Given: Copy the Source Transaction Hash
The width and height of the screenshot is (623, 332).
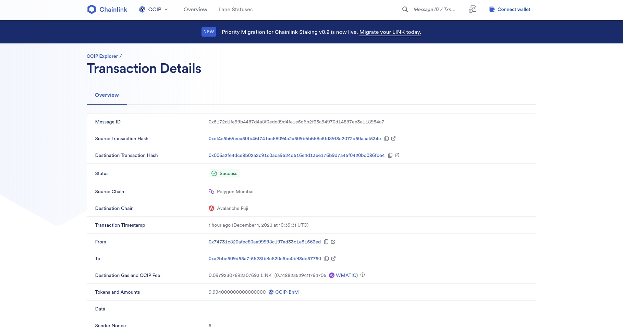Looking at the screenshot, I should pos(387,138).
